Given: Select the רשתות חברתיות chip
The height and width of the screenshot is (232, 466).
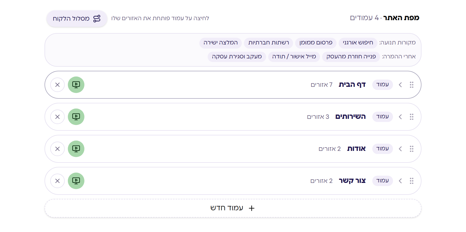Looking at the screenshot, I should point(268,43).
